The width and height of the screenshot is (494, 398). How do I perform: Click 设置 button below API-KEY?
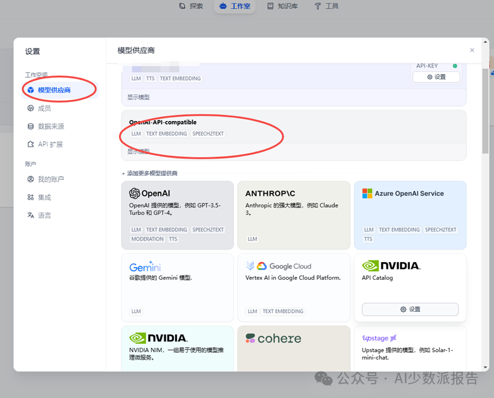[436, 77]
